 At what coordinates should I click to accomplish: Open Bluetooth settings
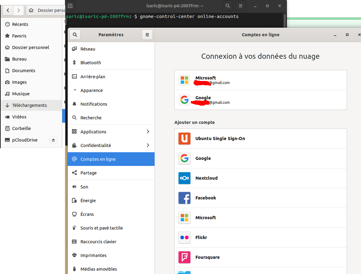pos(111,63)
